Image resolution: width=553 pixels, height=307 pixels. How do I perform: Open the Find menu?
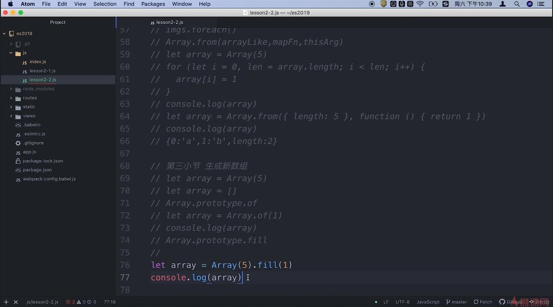[129, 4]
